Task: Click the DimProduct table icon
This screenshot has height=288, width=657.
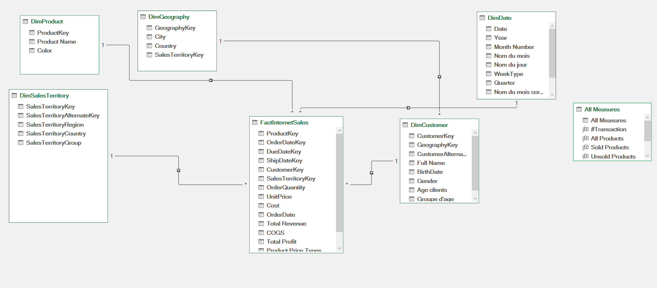Action: click(25, 22)
